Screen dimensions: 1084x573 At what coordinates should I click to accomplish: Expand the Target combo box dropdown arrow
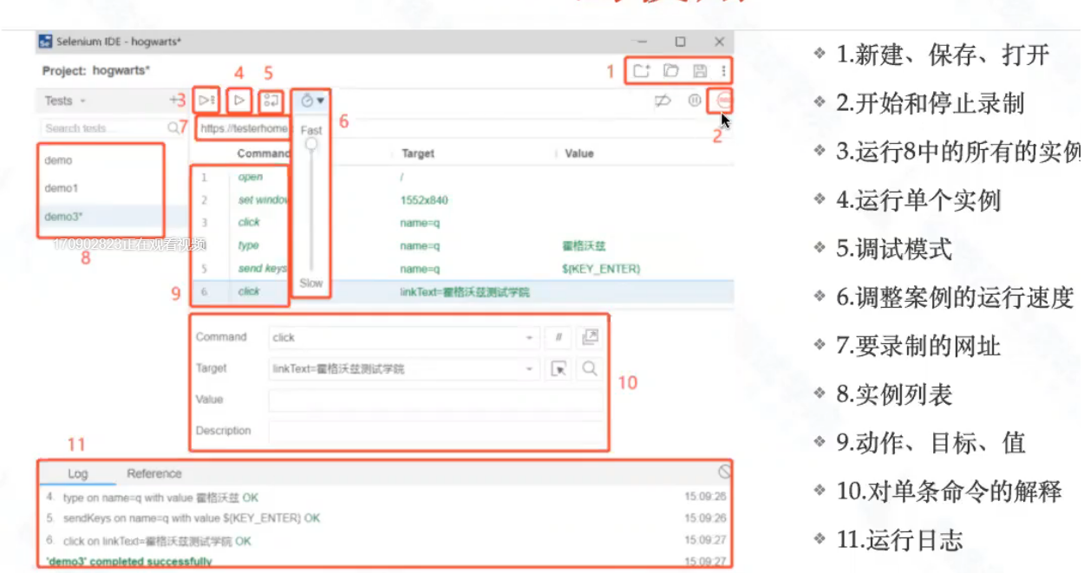pyautogui.click(x=529, y=368)
